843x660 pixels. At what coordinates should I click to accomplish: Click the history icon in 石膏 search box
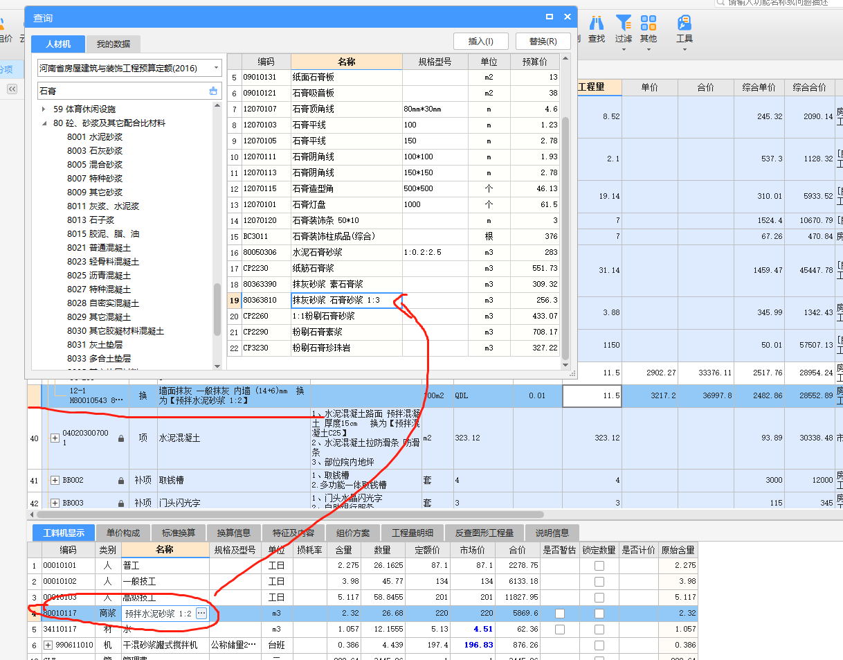pyautogui.click(x=213, y=91)
